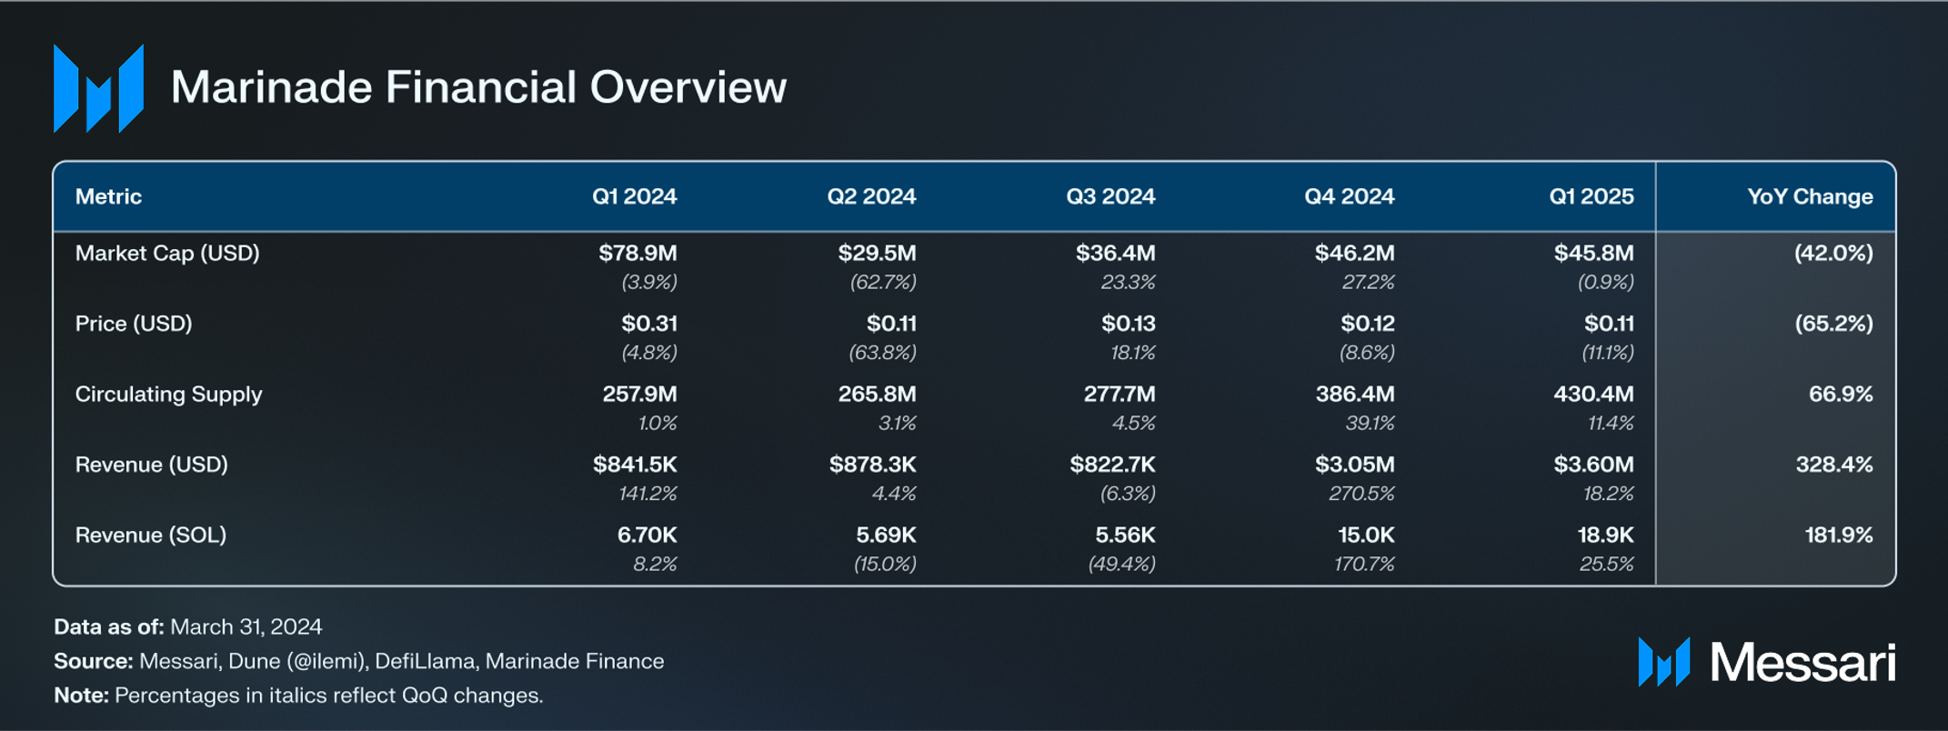
Task: Click the '39.1%' QoQ change value
Action: pyautogui.click(x=1370, y=424)
